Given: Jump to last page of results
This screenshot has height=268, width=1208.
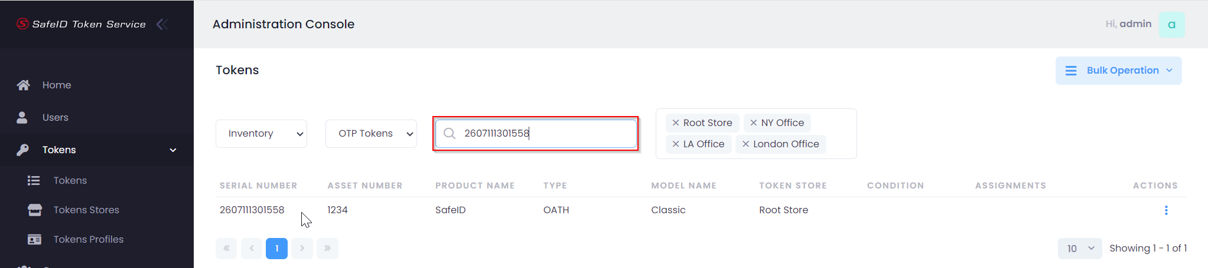Looking at the screenshot, I should tap(327, 249).
